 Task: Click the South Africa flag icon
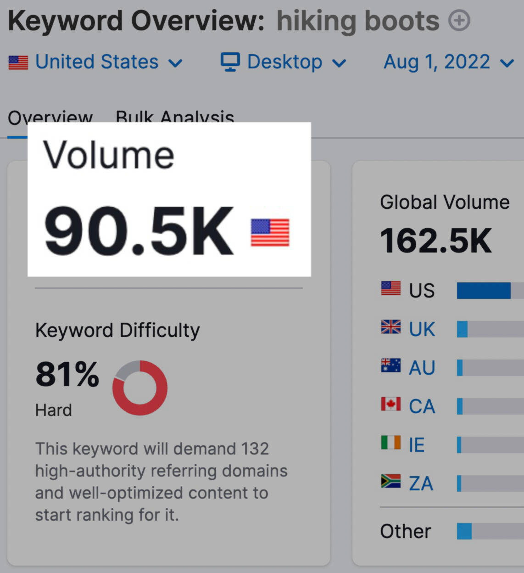tap(390, 481)
